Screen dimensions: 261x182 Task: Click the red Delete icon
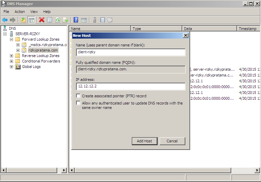pyautogui.click(x=41, y=20)
